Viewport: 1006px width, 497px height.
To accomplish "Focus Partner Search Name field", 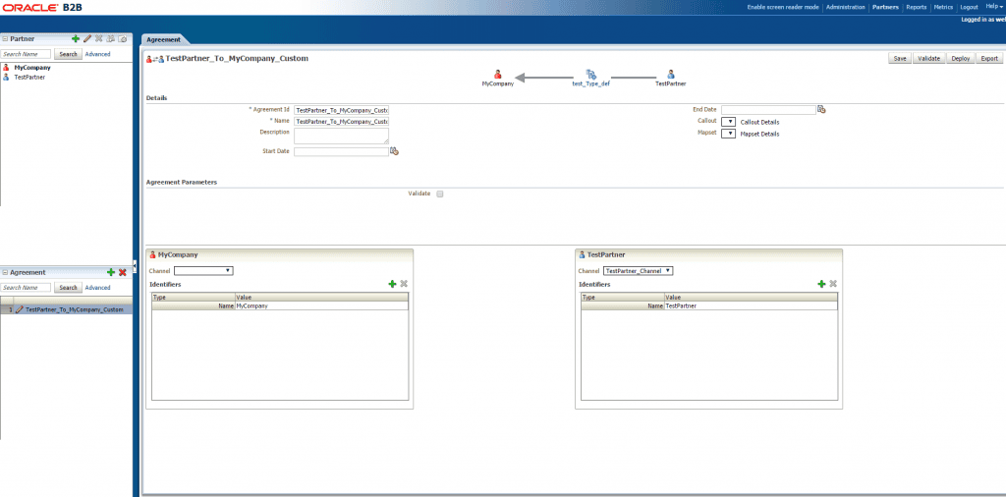I will pyautogui.click(x=26, y=54).
